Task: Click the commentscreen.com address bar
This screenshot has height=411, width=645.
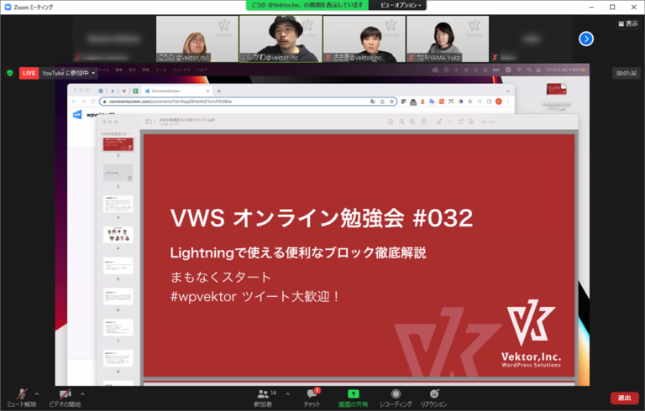Action: click(248, 101)
